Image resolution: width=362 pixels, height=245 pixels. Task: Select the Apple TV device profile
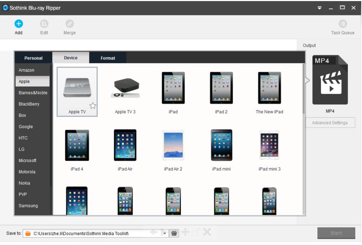[77, 92]
